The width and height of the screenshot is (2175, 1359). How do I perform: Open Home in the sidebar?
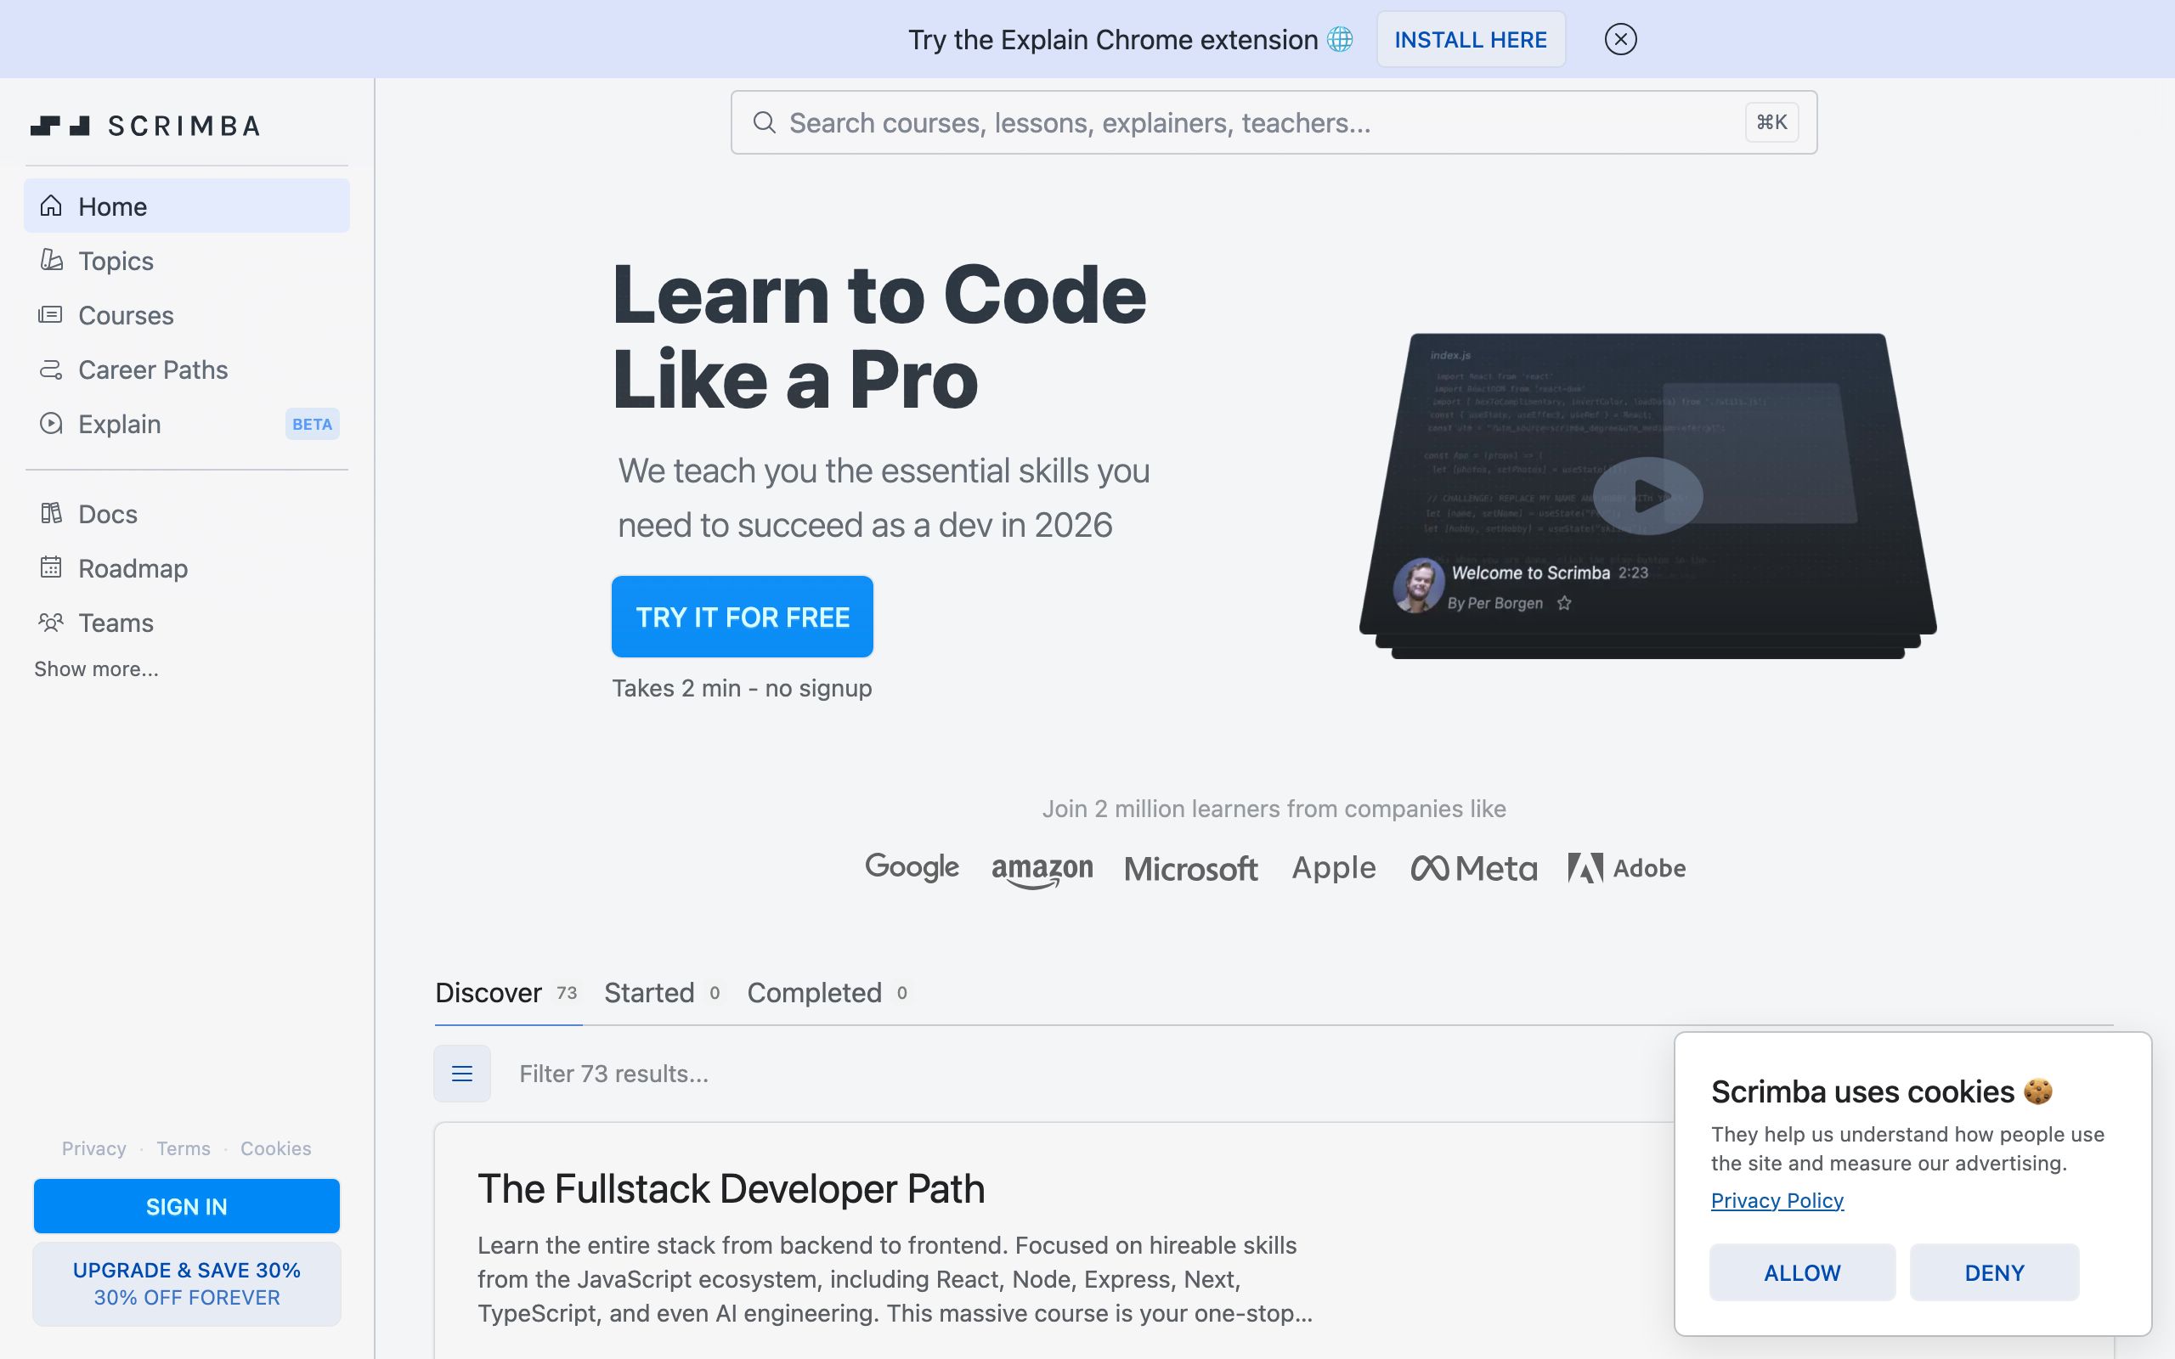187,206
